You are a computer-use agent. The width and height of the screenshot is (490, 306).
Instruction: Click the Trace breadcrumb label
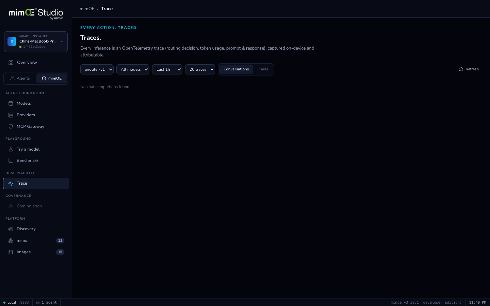[x=107, y=9]
